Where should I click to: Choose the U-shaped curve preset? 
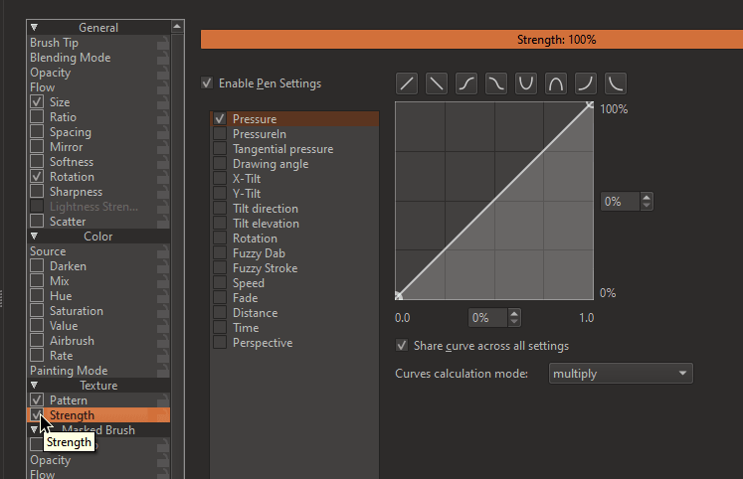526,83
